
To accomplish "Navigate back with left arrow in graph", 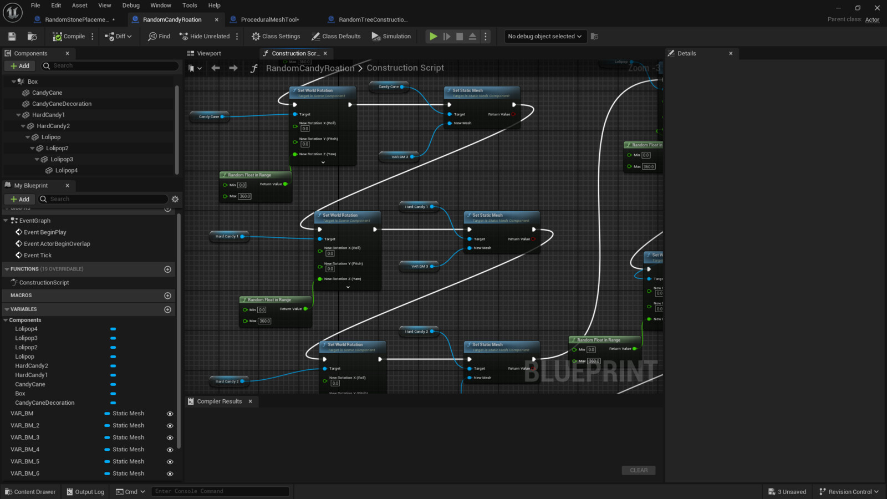I will pyautogui.click(x=216, y=68).
